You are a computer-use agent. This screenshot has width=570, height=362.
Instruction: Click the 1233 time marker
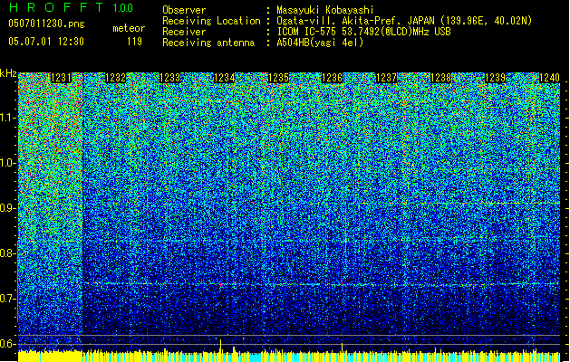coord(169,78)
